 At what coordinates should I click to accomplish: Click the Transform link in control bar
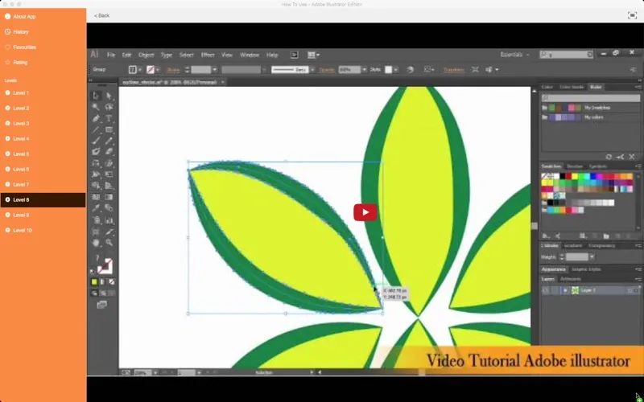(453, 70)
